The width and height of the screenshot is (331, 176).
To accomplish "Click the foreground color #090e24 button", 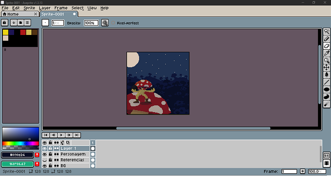I will tap(17, 155).
